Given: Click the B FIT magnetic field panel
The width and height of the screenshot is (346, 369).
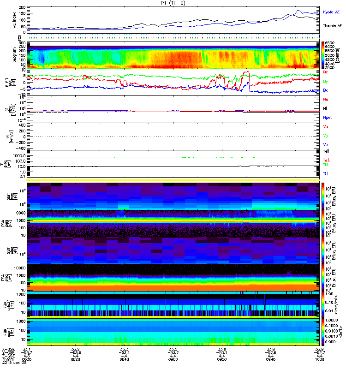Looking at the screenshot, I should pos(173,82).
